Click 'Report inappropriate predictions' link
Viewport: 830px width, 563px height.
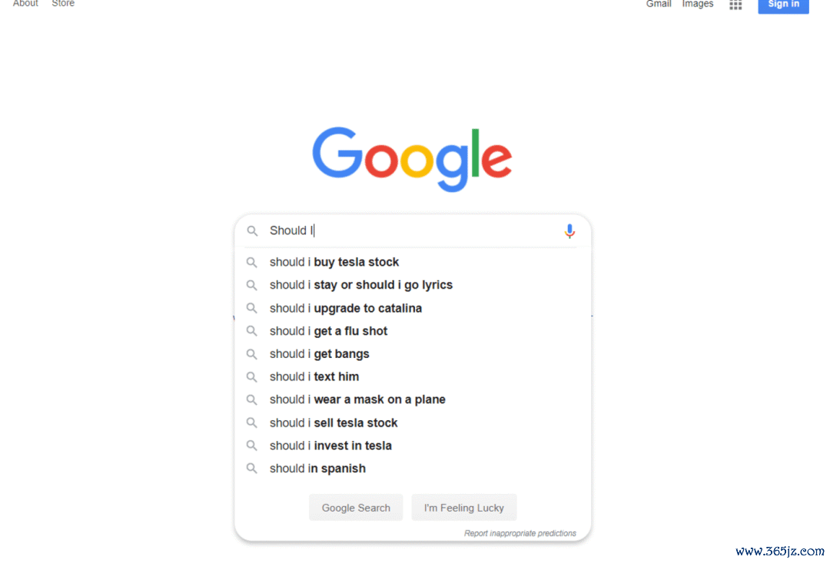[x=520, y=533]
